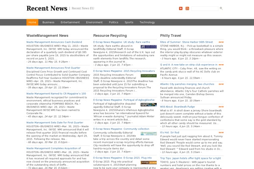
Task: Open E-Scrap Portrayal of Agbogbloshie article
Action: pos(124,100)
